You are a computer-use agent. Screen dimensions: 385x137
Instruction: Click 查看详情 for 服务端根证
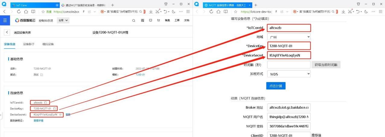(x=38, y=120)
